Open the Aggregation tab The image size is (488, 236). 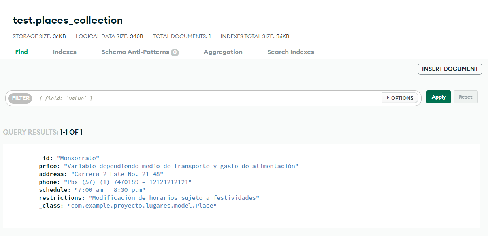pos(223,52)
